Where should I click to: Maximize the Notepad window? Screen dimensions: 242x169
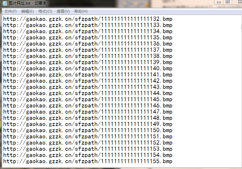[x=227, y=2]
